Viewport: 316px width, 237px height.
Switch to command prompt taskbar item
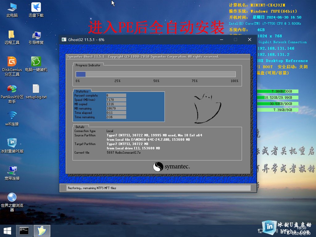tap(24, 231)
